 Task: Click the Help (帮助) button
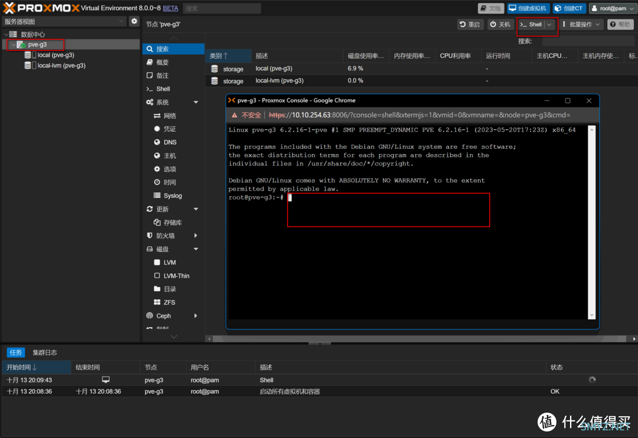620,24
